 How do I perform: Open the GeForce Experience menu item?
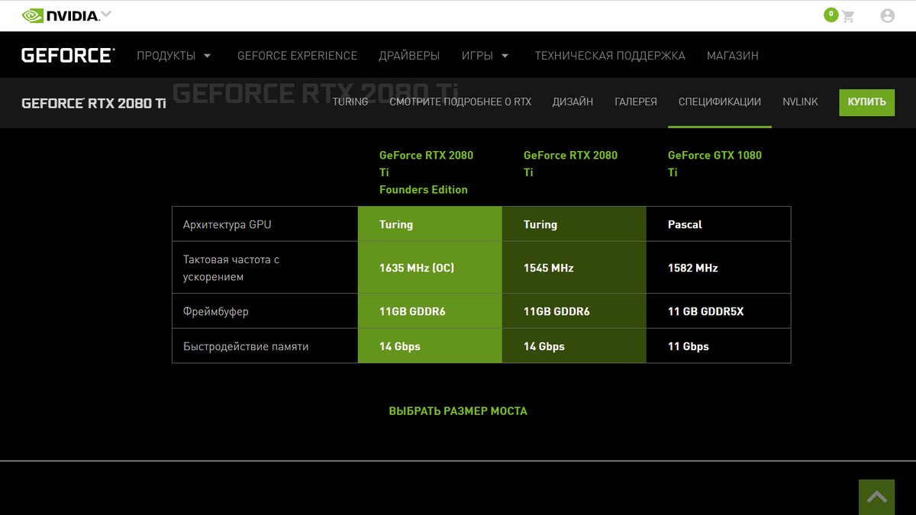pyautogui.click(x=297, y=56)
